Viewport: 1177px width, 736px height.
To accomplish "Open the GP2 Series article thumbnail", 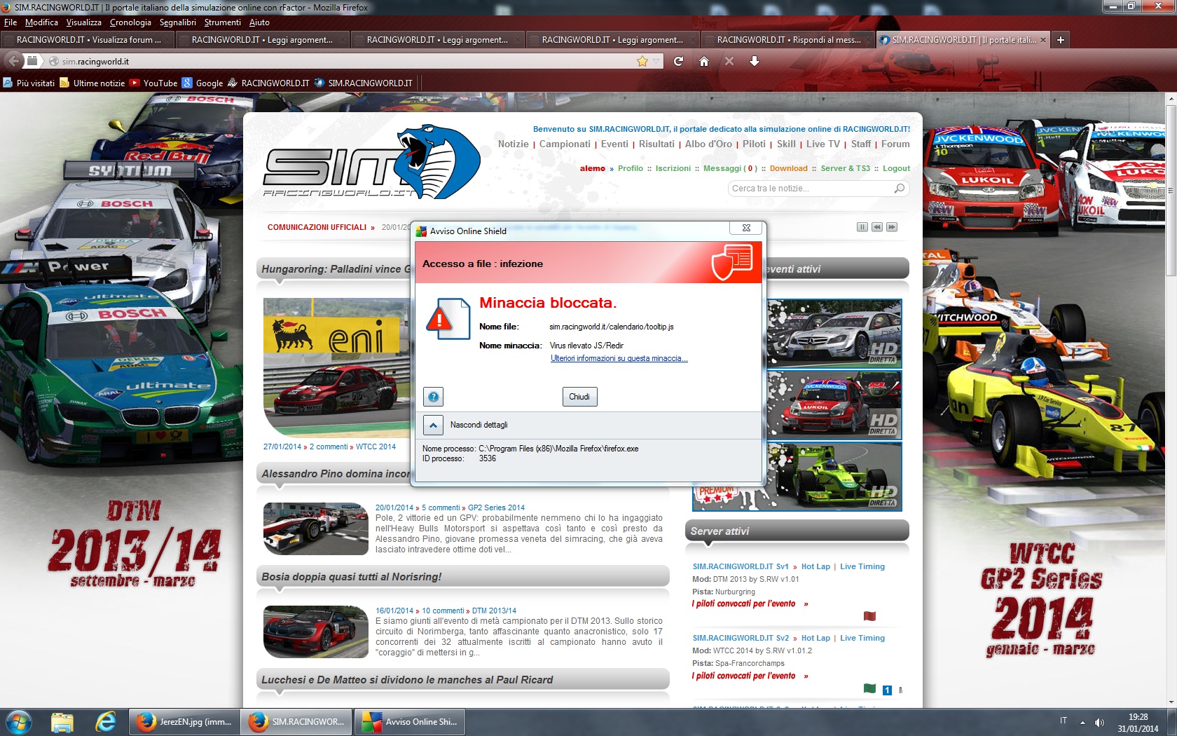I will (x=315, y=529).
